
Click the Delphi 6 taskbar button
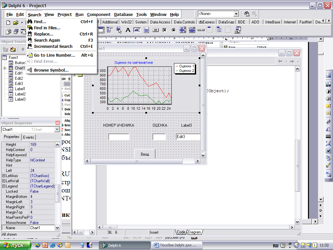click(124, 245)
